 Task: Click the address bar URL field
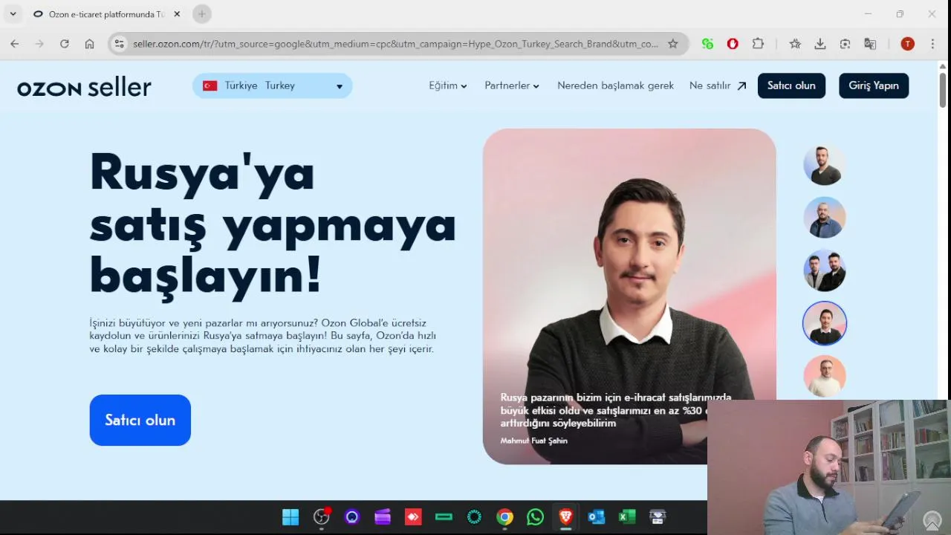click(x=395, y=44)
